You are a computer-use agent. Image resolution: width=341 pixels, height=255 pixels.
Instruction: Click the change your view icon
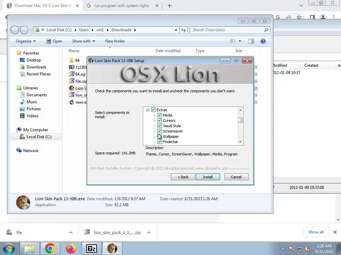(x=233, y=41)
